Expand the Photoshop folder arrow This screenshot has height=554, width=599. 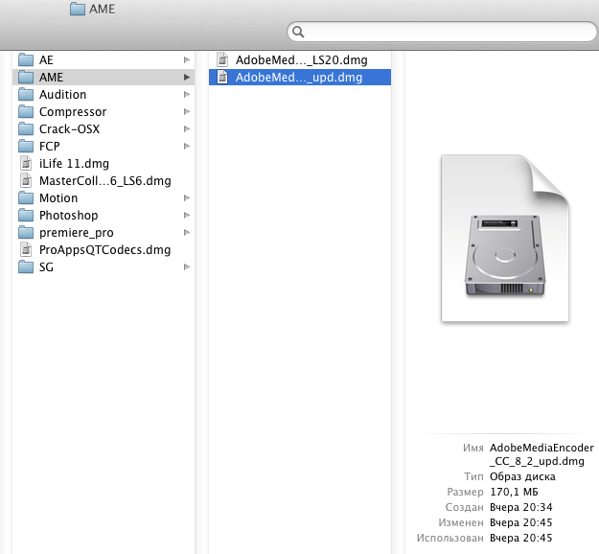click(x=187, y=215)
